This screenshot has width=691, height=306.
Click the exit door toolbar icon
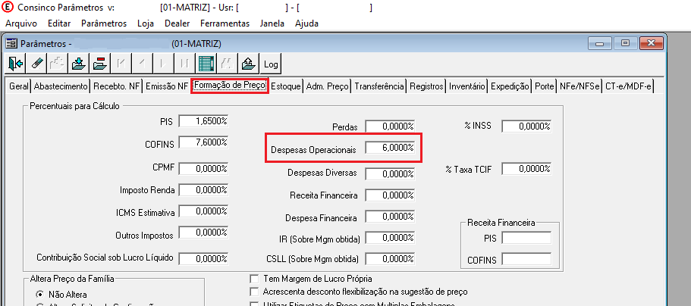point(16,64)
